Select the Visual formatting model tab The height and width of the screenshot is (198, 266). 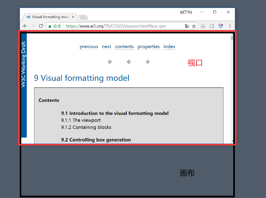click(x=50, y=17)
